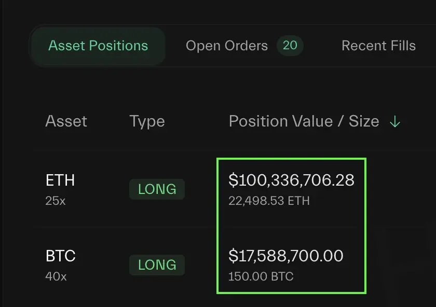The width and height of the screenshot is (436, 307).
Task: Click the $100,336,706.28 ETH position value
Action: (x=291, y=180)
